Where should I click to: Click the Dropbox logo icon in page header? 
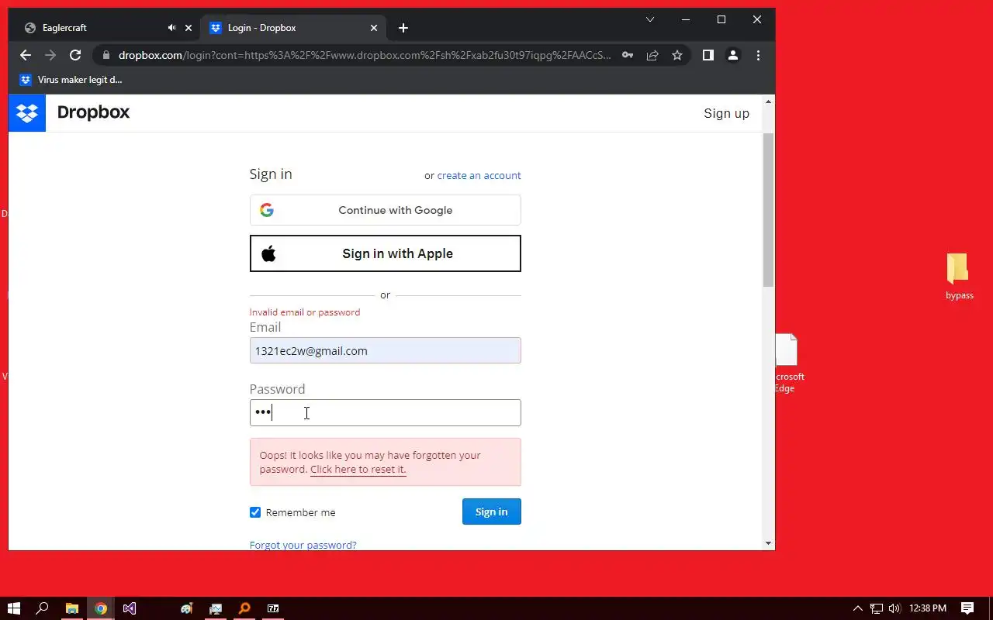point(27,113)
